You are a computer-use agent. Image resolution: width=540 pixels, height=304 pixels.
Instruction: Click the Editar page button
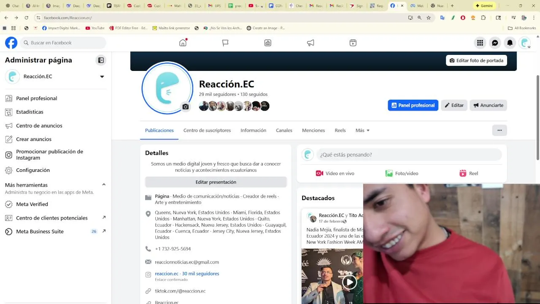pyautogui.click(x=454, y=105)
